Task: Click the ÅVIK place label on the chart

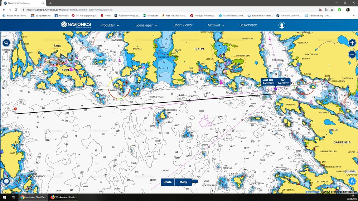Action: click(57, 46)
